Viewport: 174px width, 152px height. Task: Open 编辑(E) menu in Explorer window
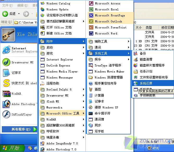click(x=23, y=5)
